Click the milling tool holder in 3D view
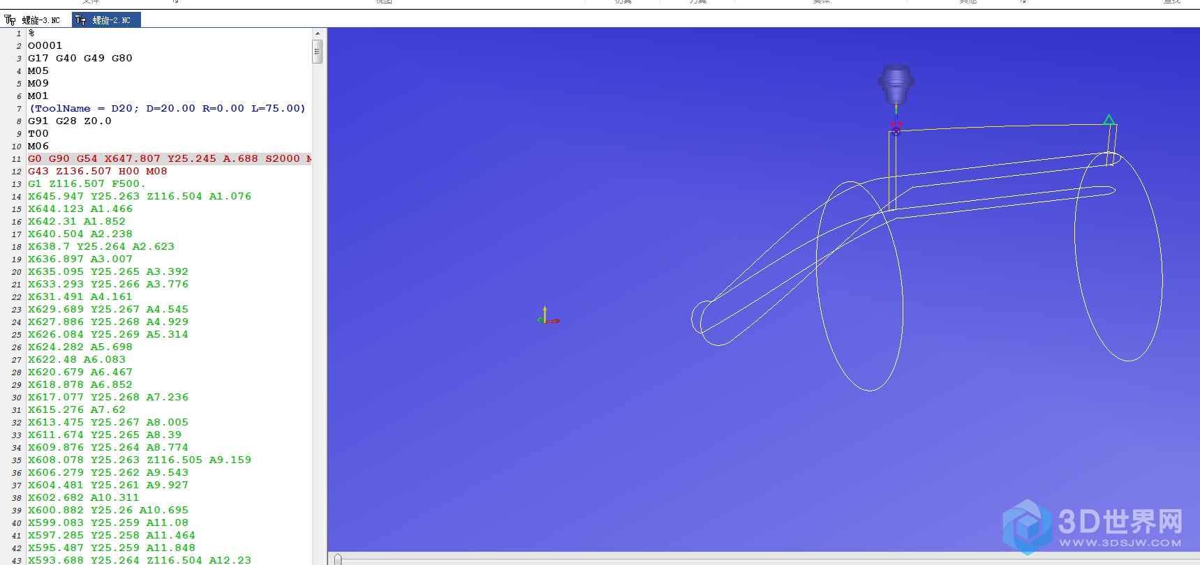This screenshot has width=1200, height=565. [x=896, y=84]
